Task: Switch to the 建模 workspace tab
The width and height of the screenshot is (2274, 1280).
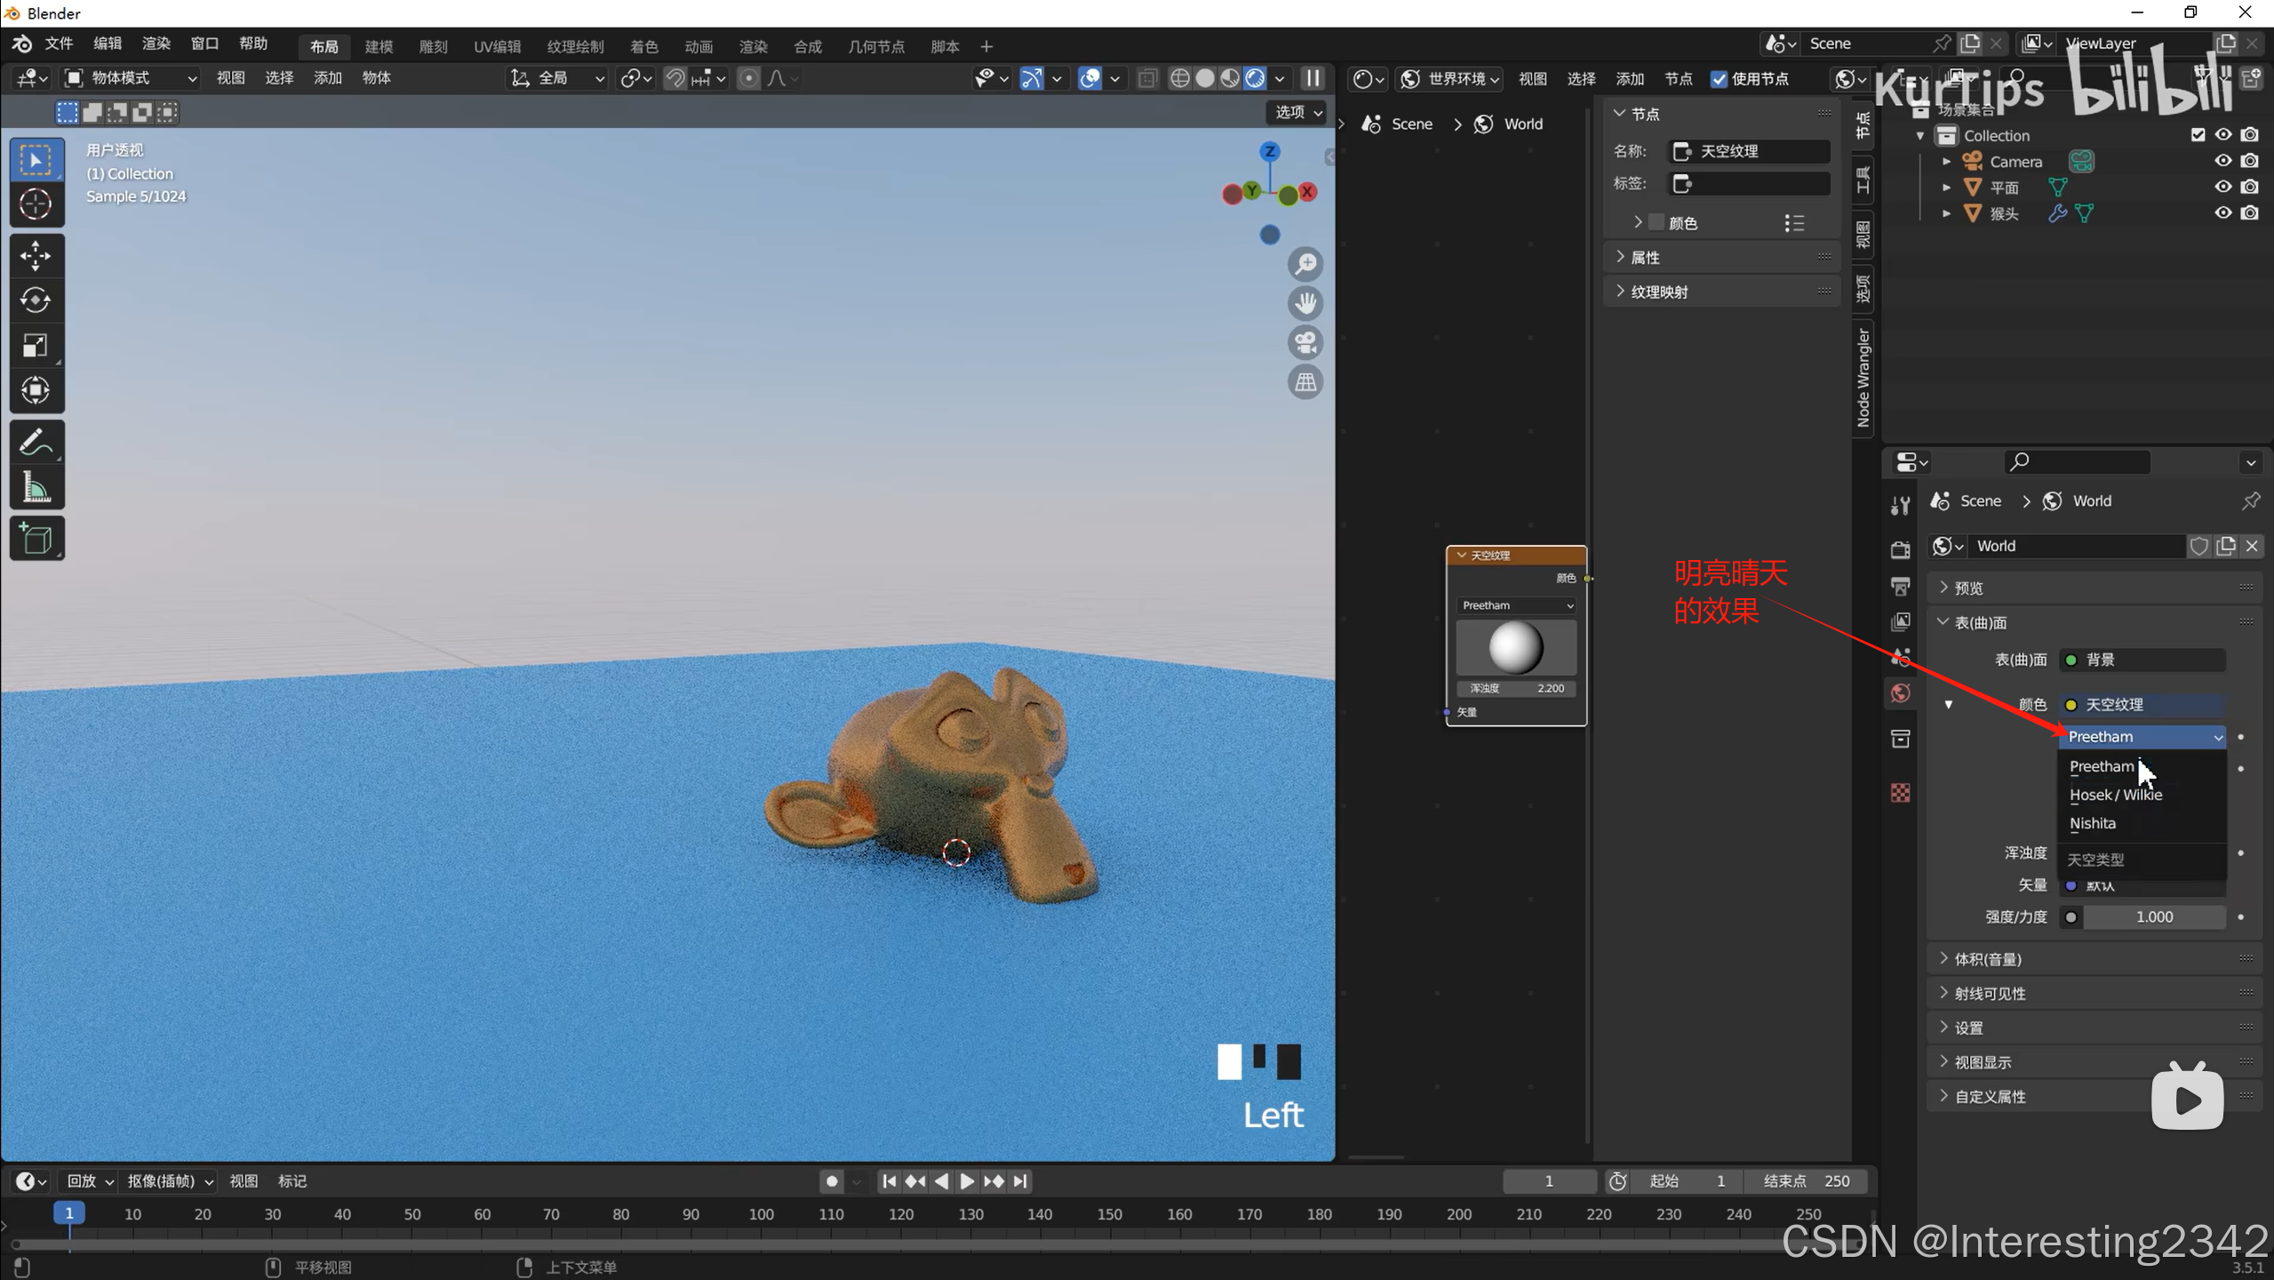Action: click(x=379, y=46)
